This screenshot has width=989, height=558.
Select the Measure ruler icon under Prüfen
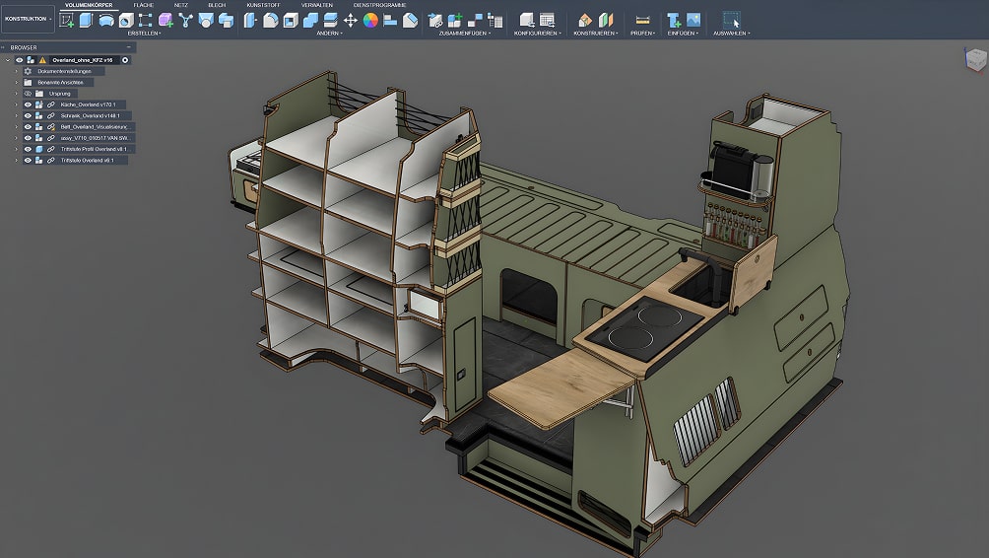(x=642, y=20)
